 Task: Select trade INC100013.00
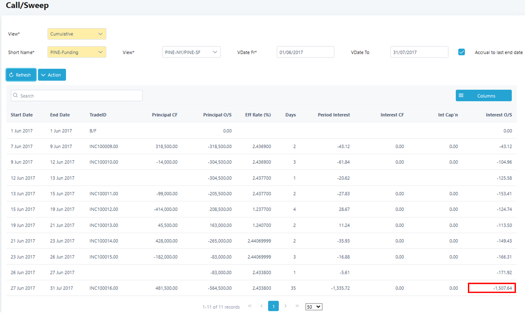pos(104,225)
